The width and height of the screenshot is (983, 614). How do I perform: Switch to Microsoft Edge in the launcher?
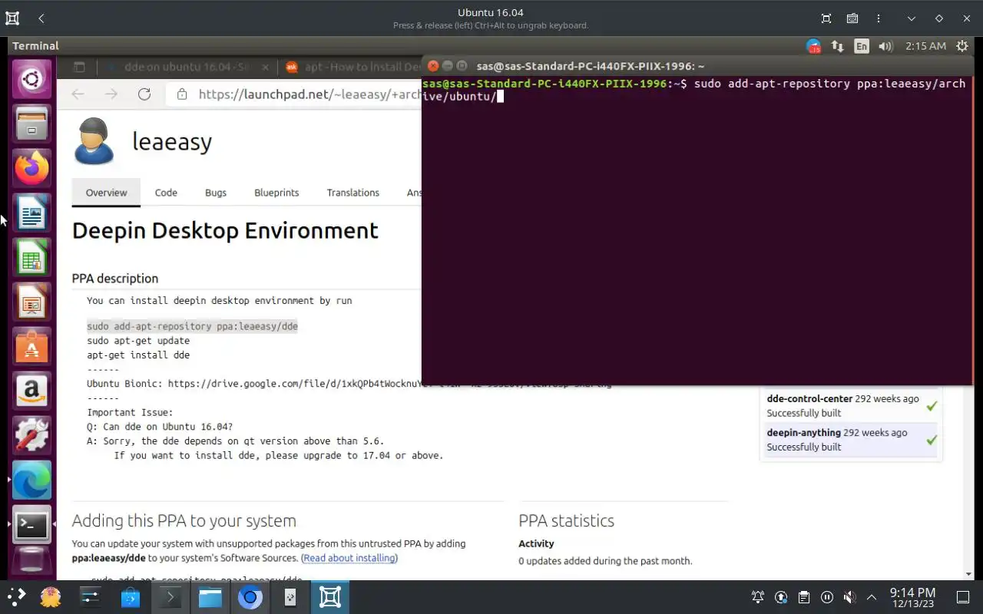pyautogui.click(x=31, y=480)
